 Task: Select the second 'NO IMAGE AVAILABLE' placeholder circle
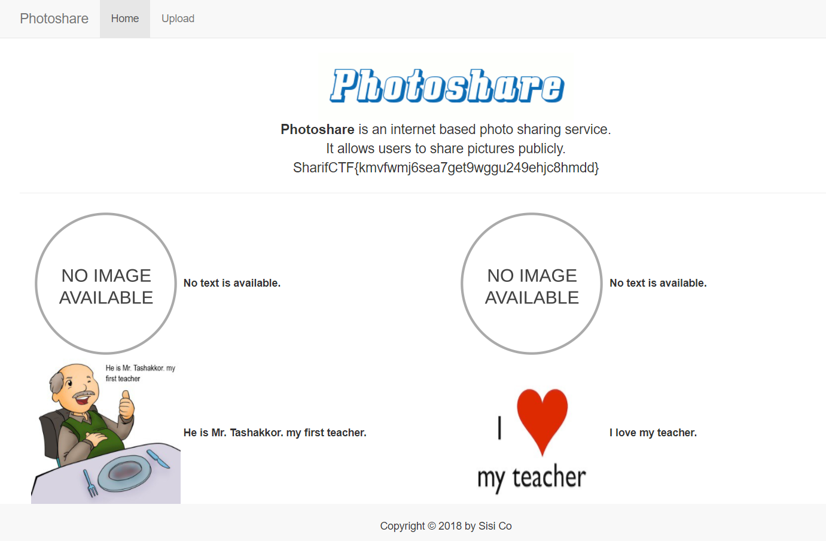coord(532,284)
